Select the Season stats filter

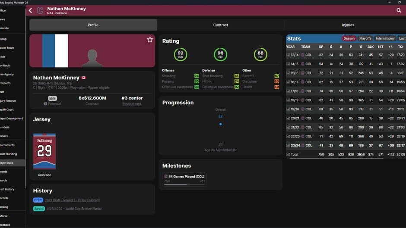(x=349, y=38)
